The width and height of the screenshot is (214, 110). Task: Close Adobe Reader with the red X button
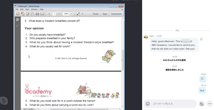point(121,6)
